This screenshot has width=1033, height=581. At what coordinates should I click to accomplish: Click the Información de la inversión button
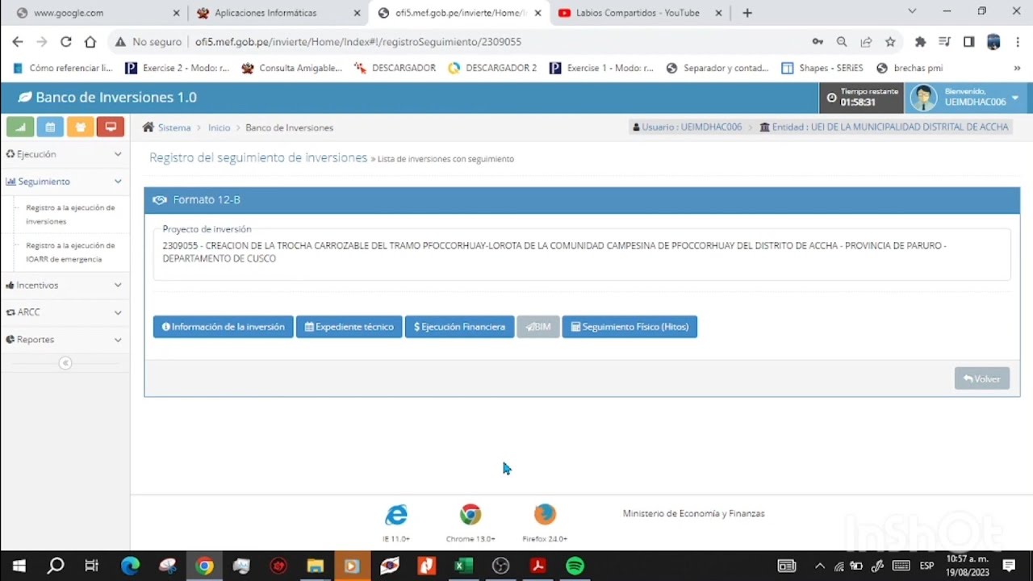(x=224, y=327)
